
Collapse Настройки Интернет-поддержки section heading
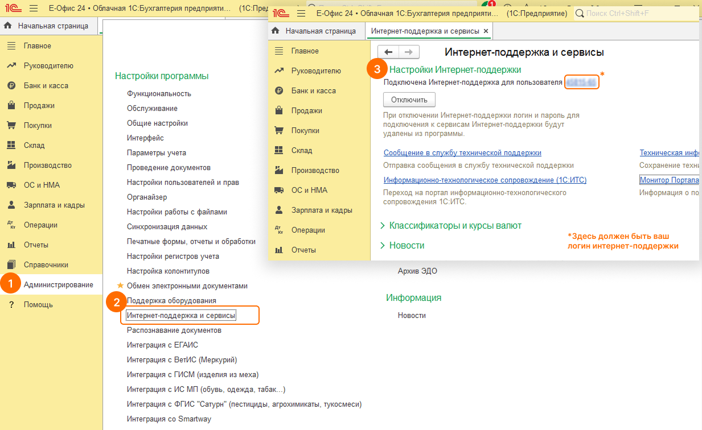[455, 70]
